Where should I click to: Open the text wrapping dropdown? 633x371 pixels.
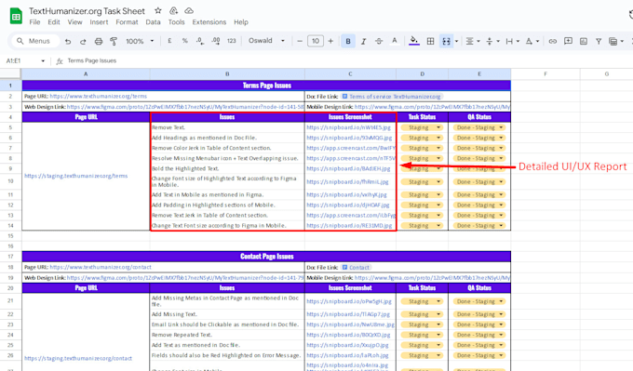(512, 41)
